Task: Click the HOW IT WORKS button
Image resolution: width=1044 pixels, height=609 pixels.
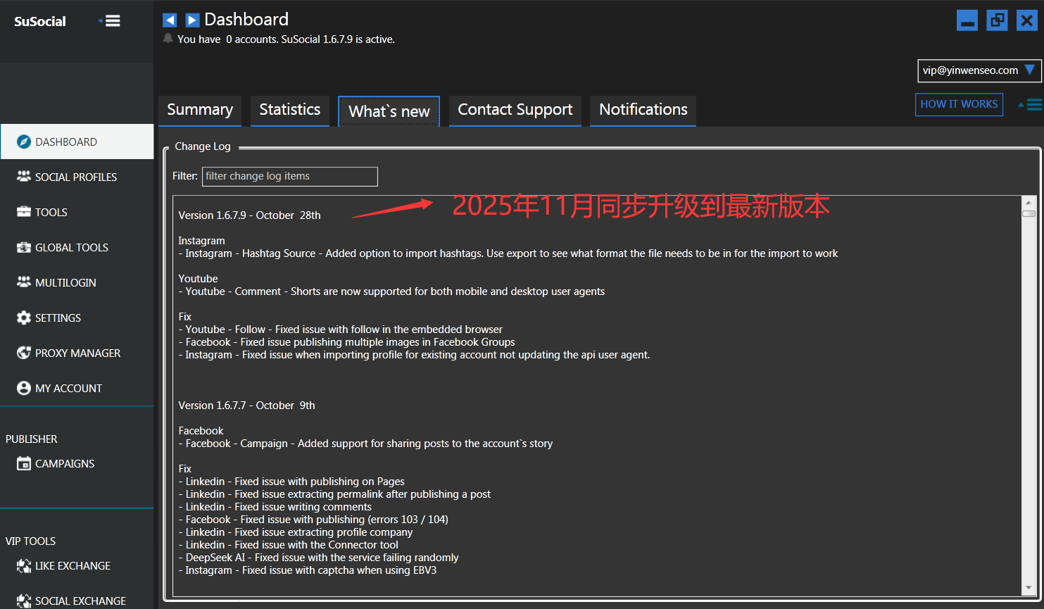Action: (x=959, y=104)
